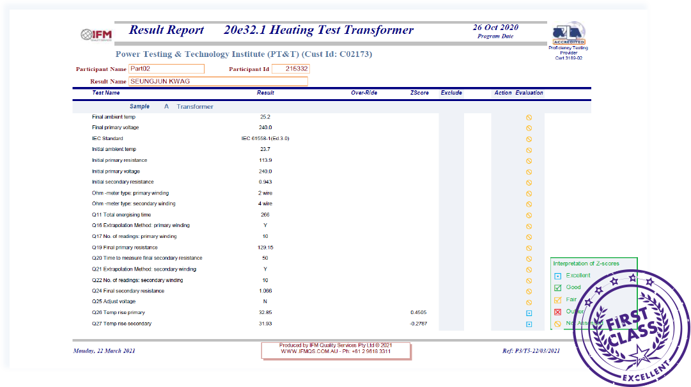Click the Total energising time value 266
The image size is (691, 387).
[265, 215]
